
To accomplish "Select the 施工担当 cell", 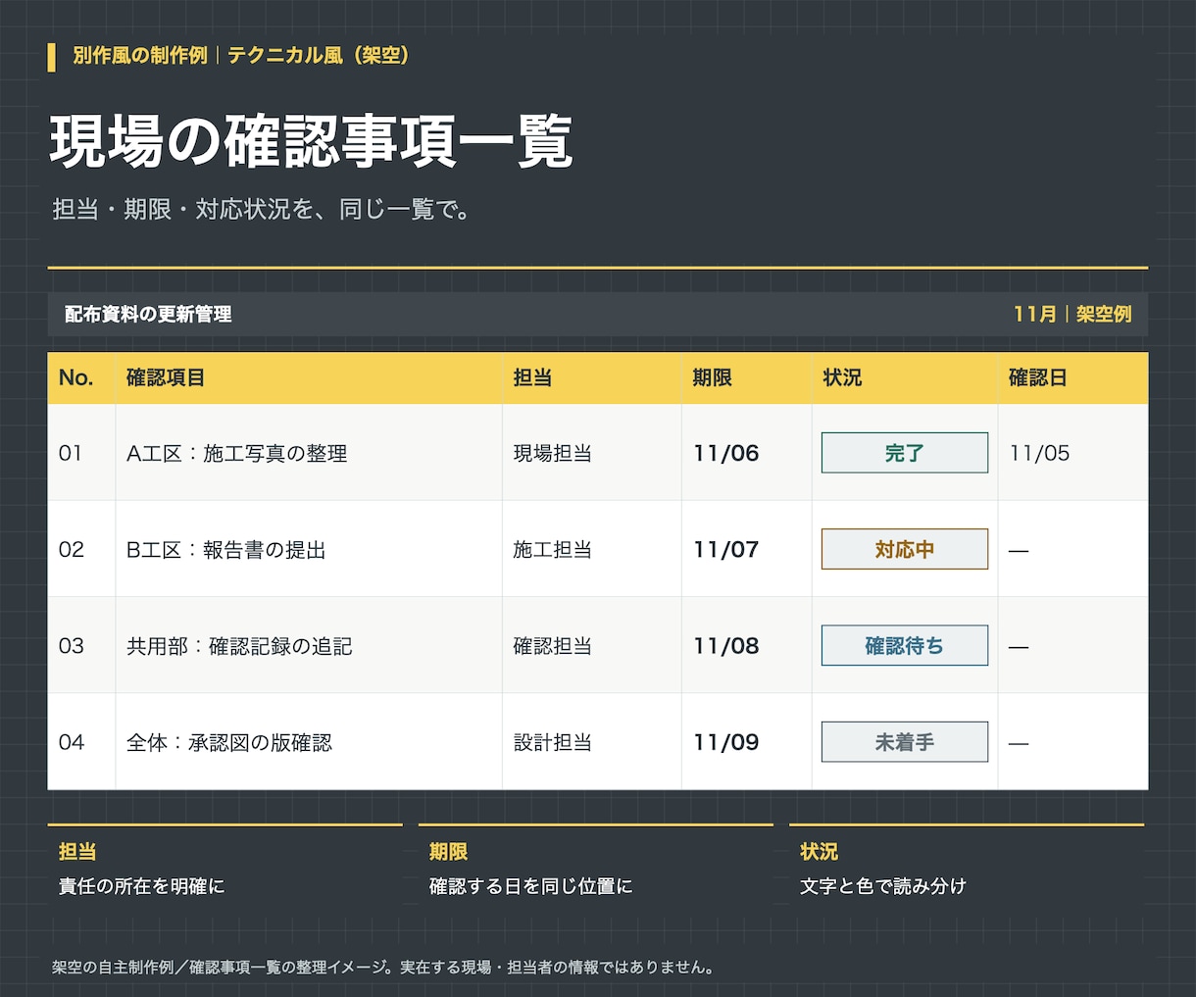I will point(553,550).
